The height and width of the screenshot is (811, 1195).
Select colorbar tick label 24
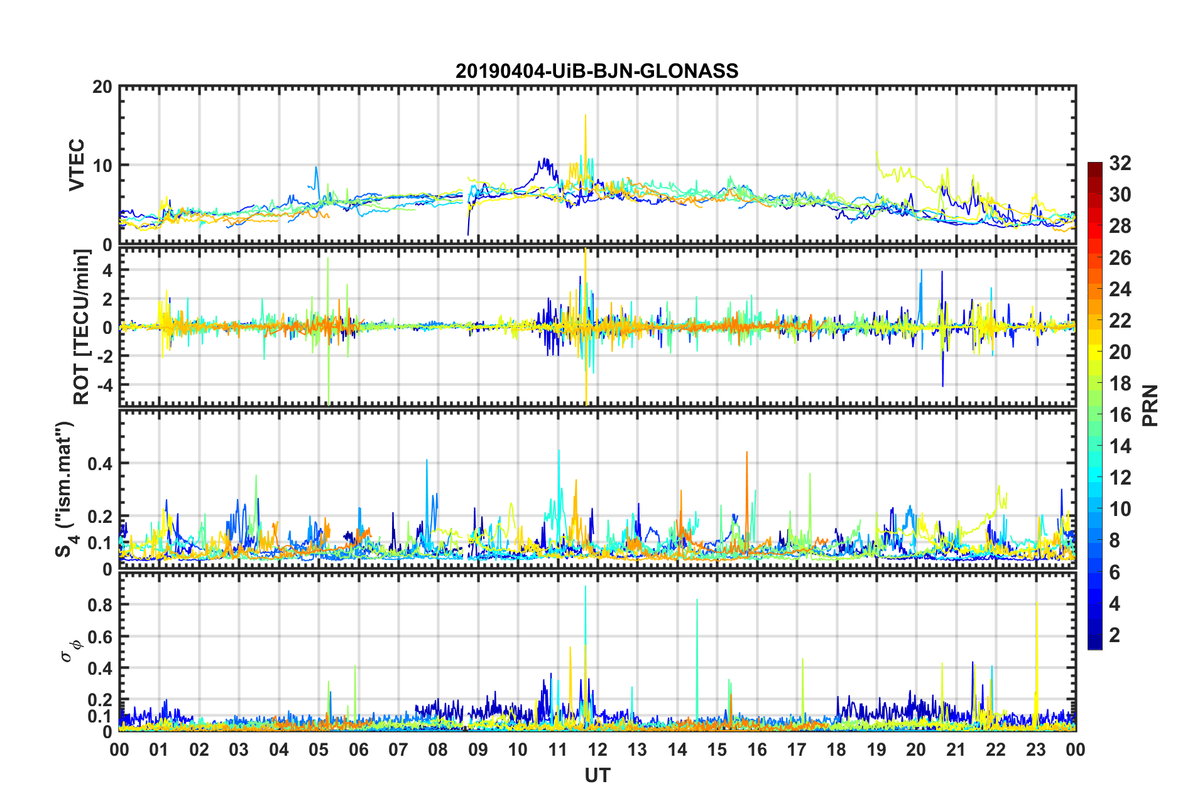[1120, 289]
